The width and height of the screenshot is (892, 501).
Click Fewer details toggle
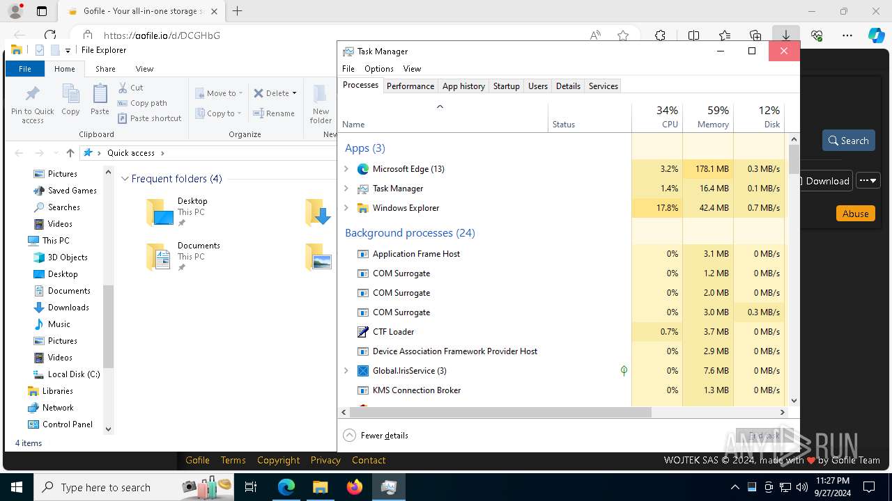376,436
